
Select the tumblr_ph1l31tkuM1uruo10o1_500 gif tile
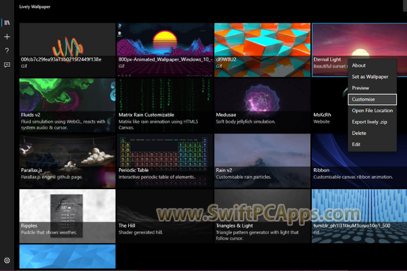(x=360, y=216)
